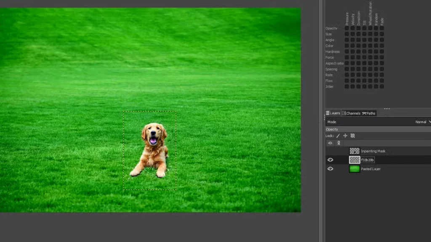Open the layer Mode dropdown showing Normal
Image resolution: width=431 pixels, height=242 pixels.
(423, 122)
